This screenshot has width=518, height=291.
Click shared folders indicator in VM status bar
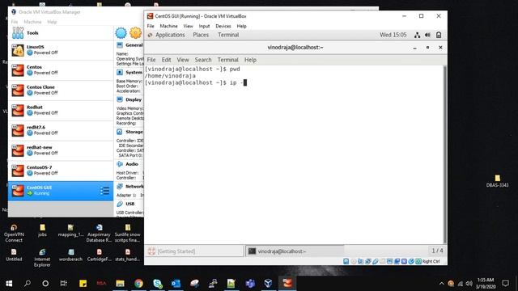point(383,261)
